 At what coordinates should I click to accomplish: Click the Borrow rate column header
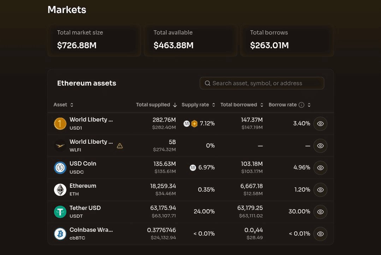point(282,105)
